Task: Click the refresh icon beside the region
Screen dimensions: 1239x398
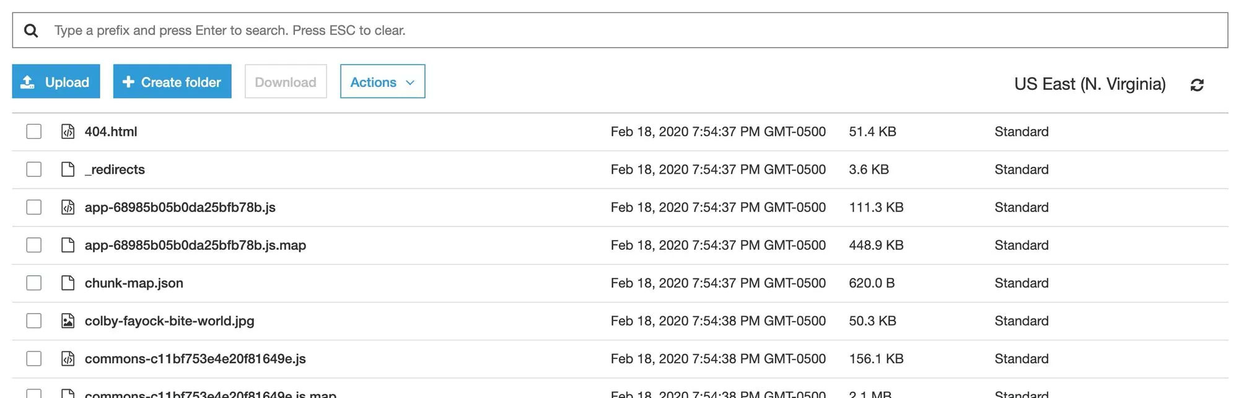Action: click(1197, 85)
